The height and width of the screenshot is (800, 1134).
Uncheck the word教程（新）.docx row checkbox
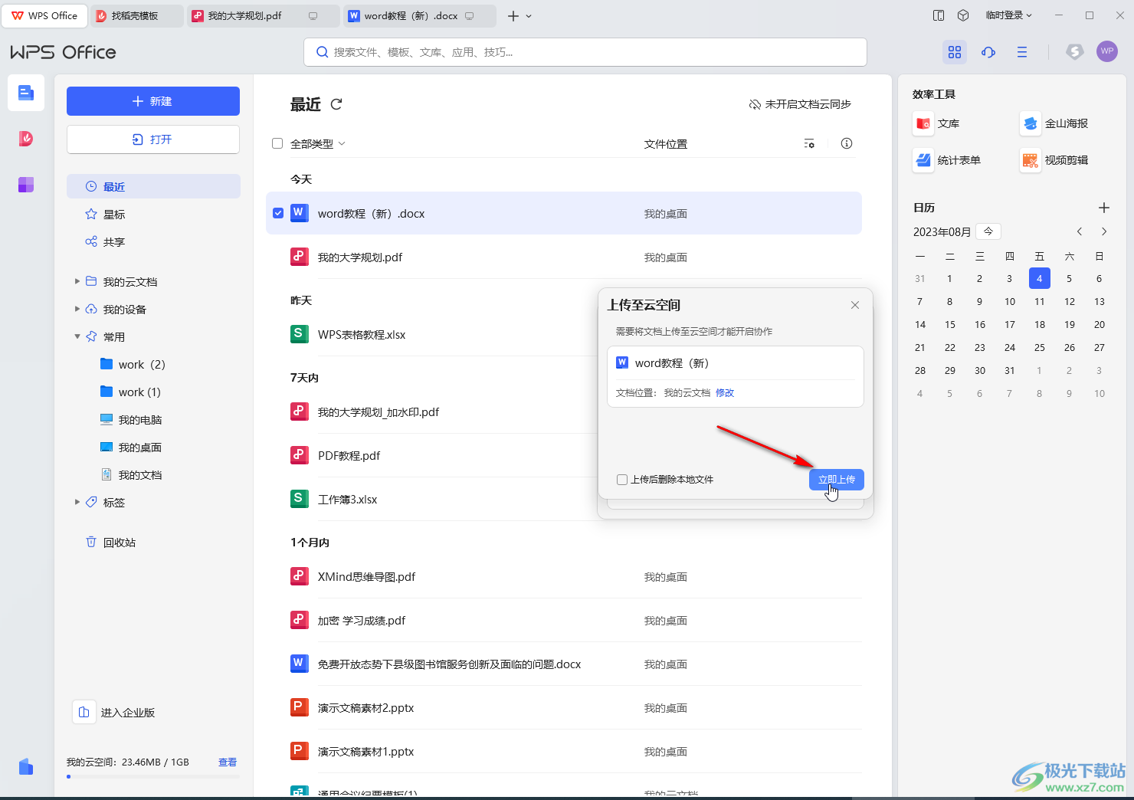pos(278,213)
